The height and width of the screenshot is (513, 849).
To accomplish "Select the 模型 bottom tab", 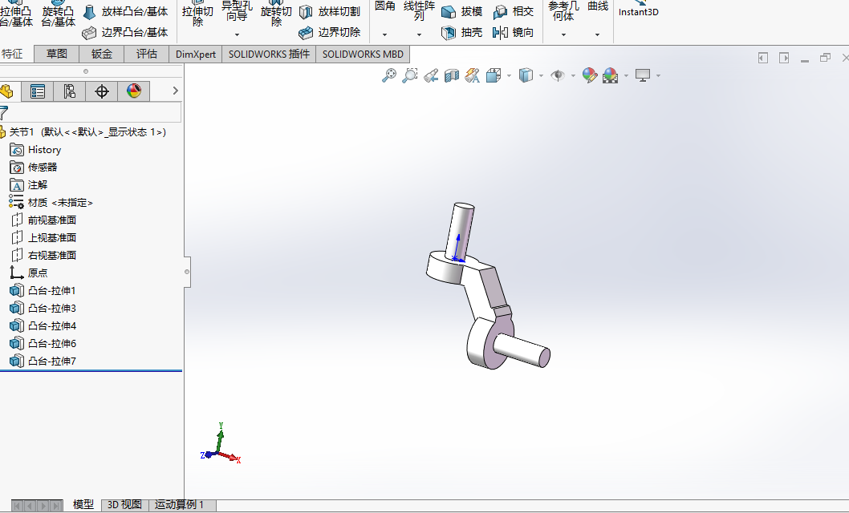I will (83, 505).
